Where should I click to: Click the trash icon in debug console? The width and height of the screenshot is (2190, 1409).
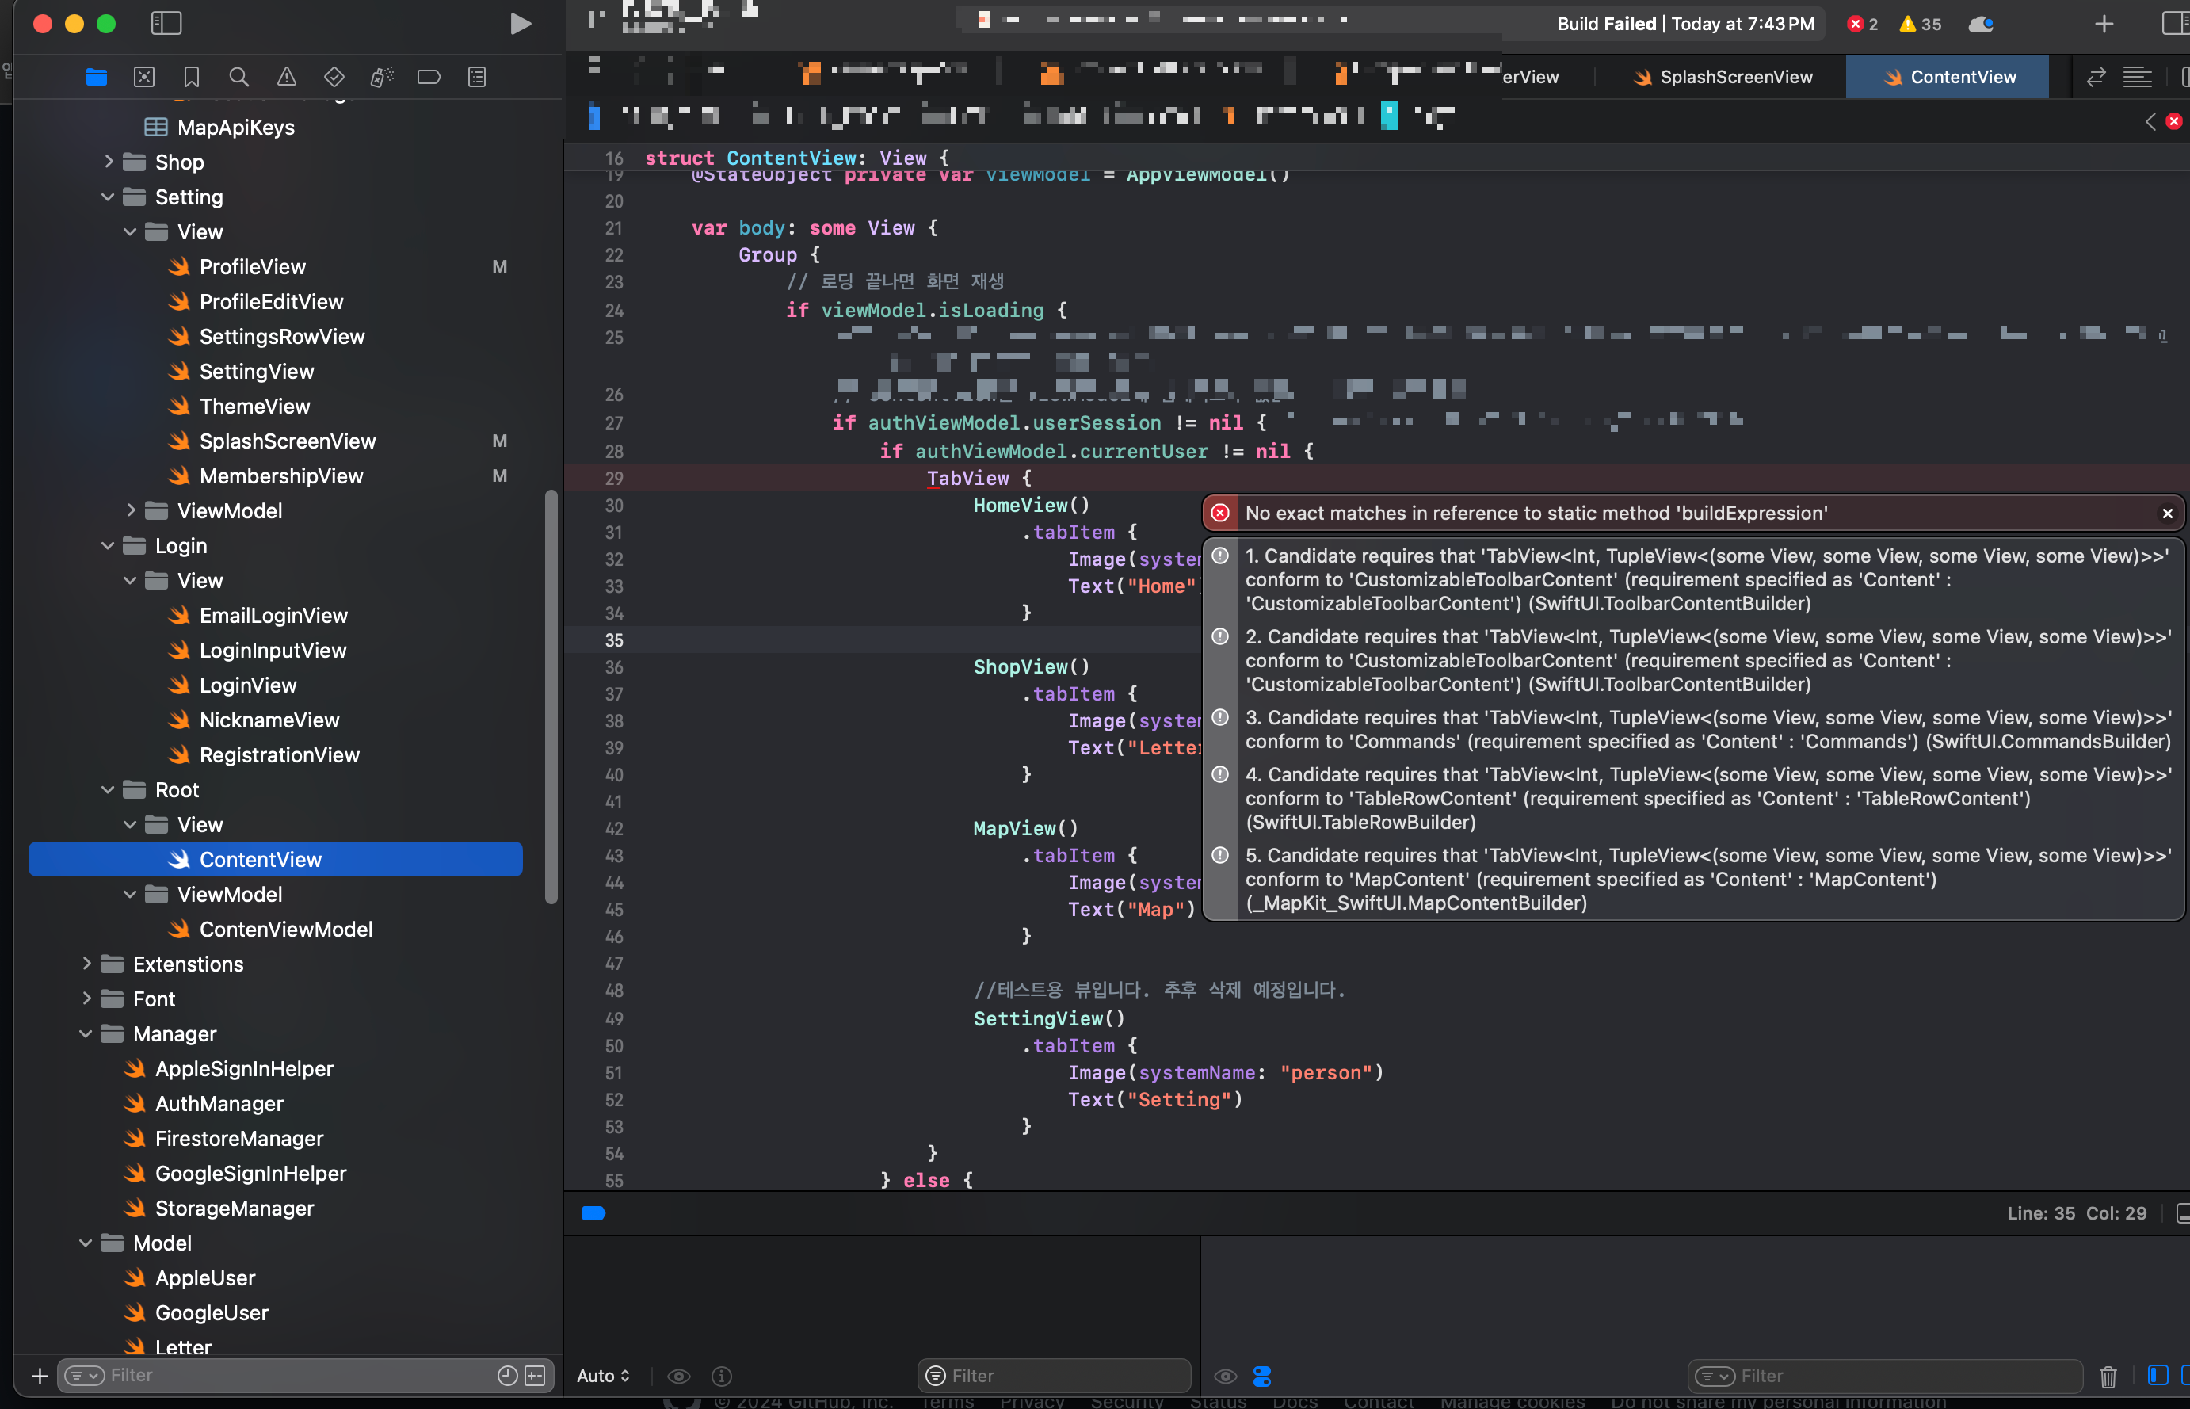tap(2108, 1376)
